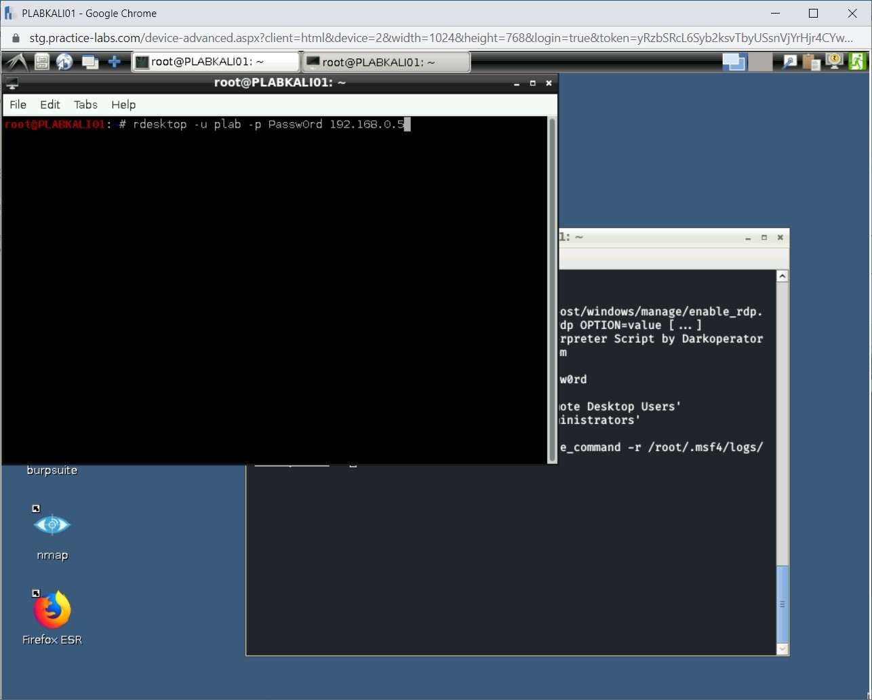Screen dimensions: 872x700
Task: Open the Tabs menu in the terminal
Action: [x=85, y=104]
